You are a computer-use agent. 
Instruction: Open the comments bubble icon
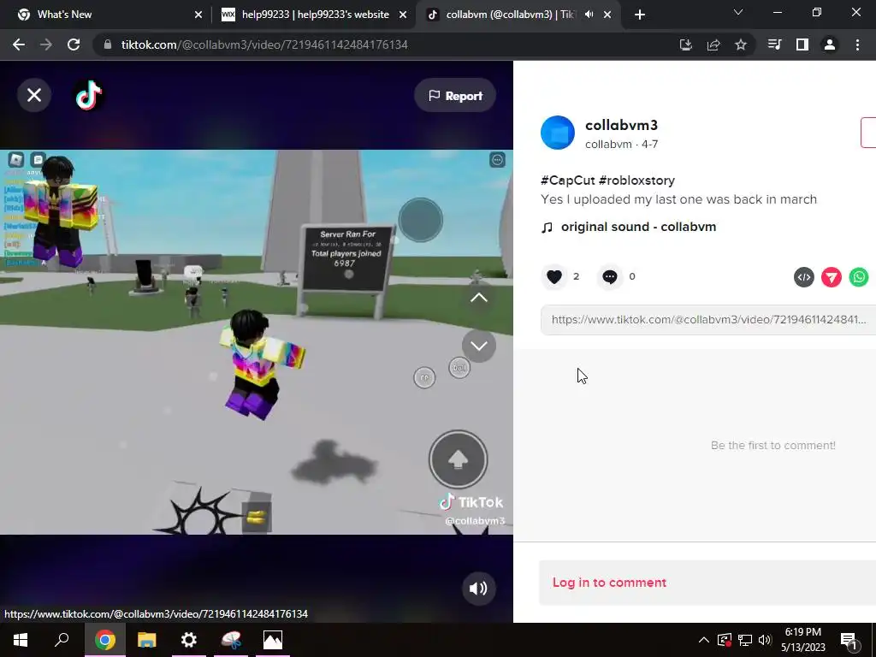point(609,276)
